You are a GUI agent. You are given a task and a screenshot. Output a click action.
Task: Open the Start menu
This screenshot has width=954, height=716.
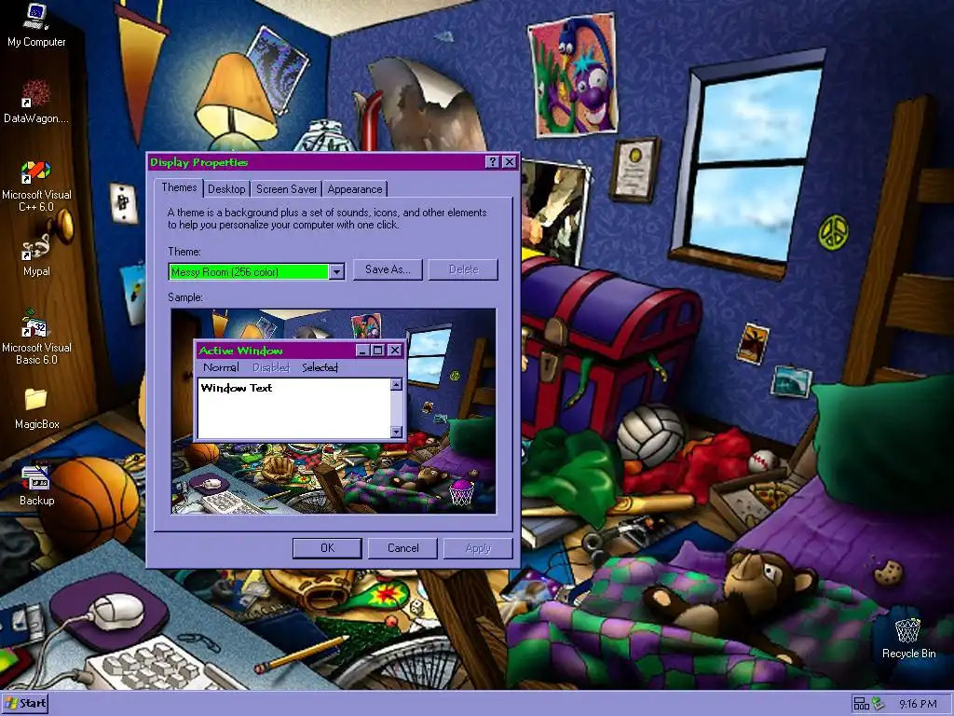[x=25, y=704]
